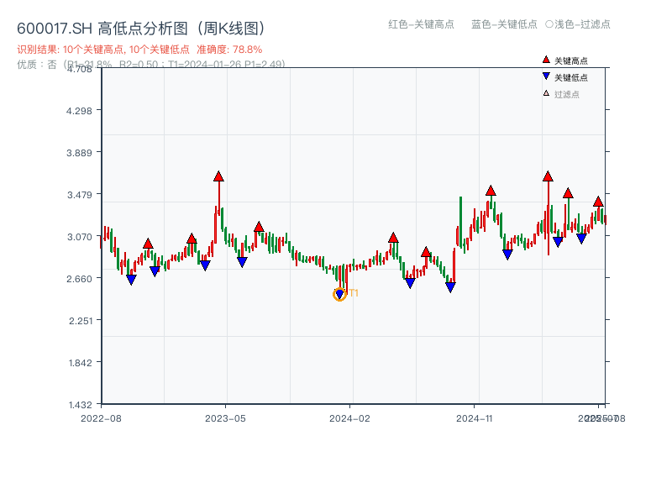This screenshot has width=672, height=504.
Task: Select the red key-high marker right of 2024-11
Action: [x=491, y=191]
